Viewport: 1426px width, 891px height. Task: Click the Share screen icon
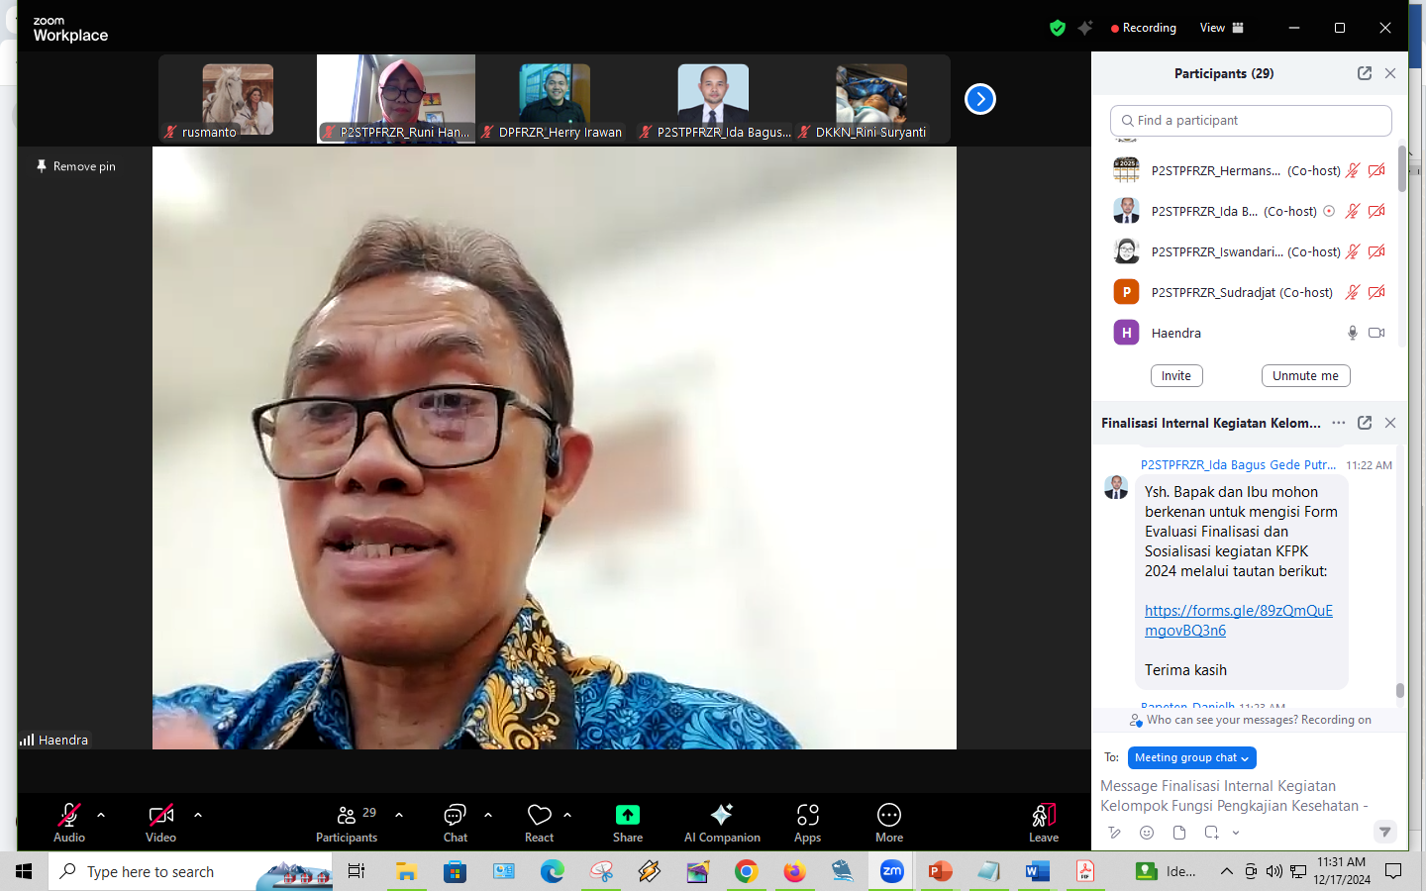(x=628, y=822)
